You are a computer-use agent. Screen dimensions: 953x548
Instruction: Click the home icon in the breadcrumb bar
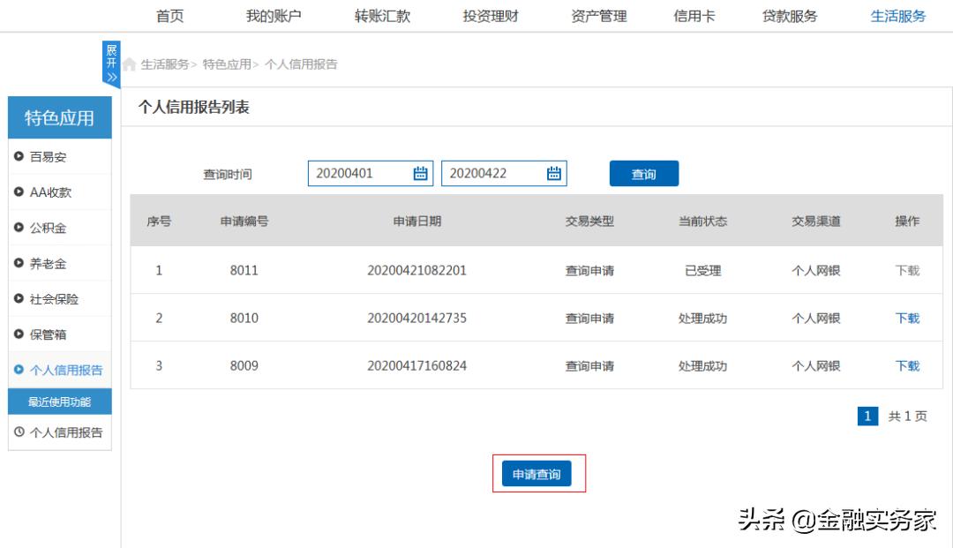129,64
